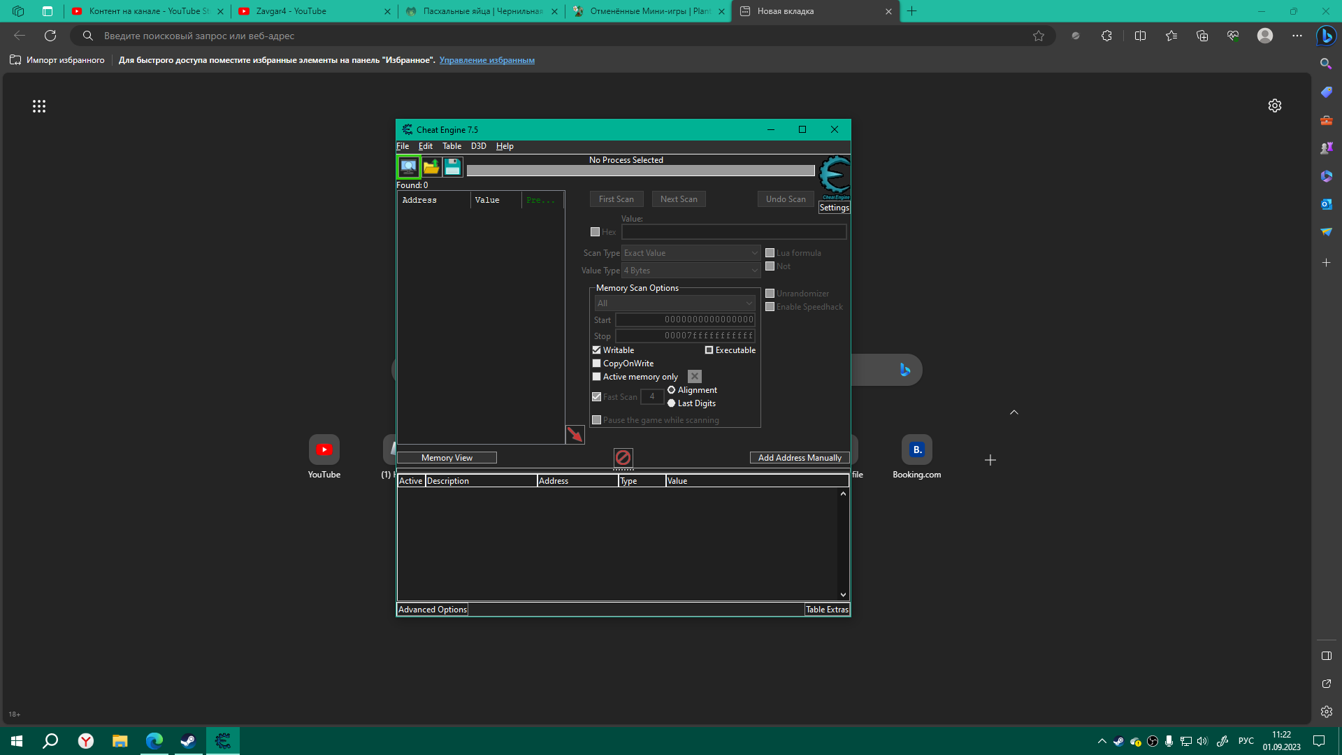The height and width of the screenshot is (755, 1342).
Task: Click the save table floppy icon
Action: coord(453,167)
